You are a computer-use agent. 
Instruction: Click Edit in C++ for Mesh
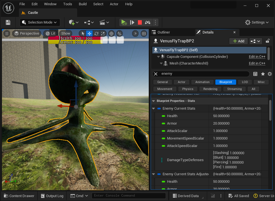point(257,63)
